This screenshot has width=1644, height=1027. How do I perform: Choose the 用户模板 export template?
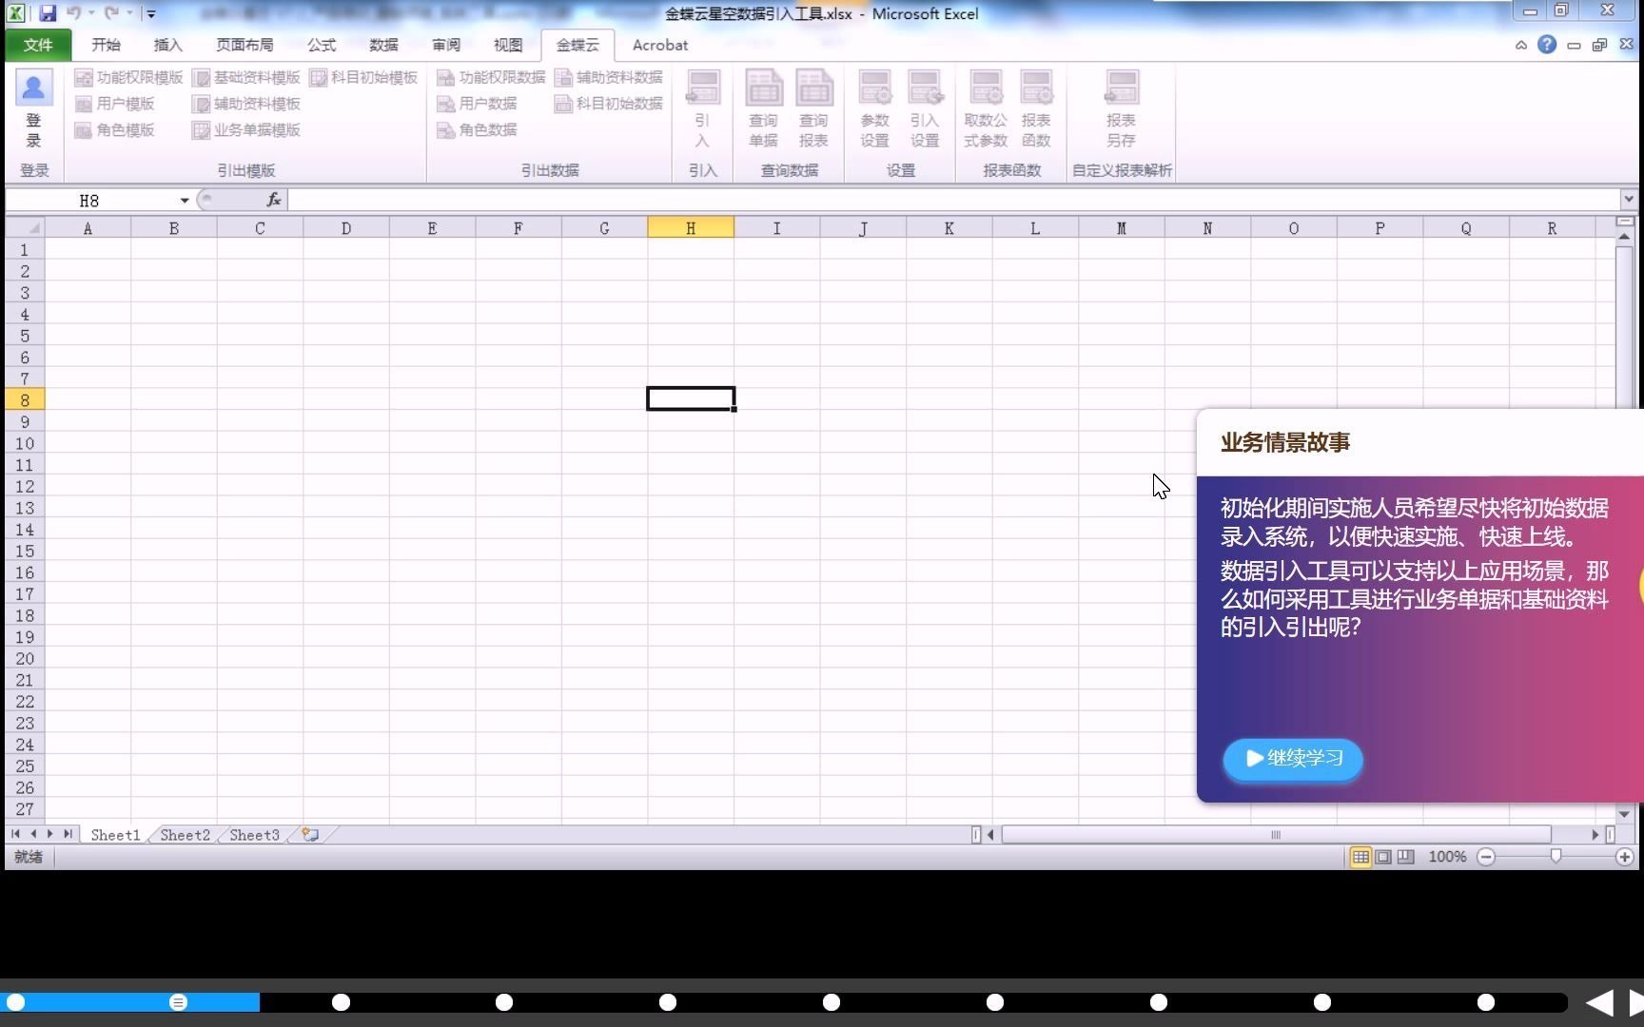point(114,103)
